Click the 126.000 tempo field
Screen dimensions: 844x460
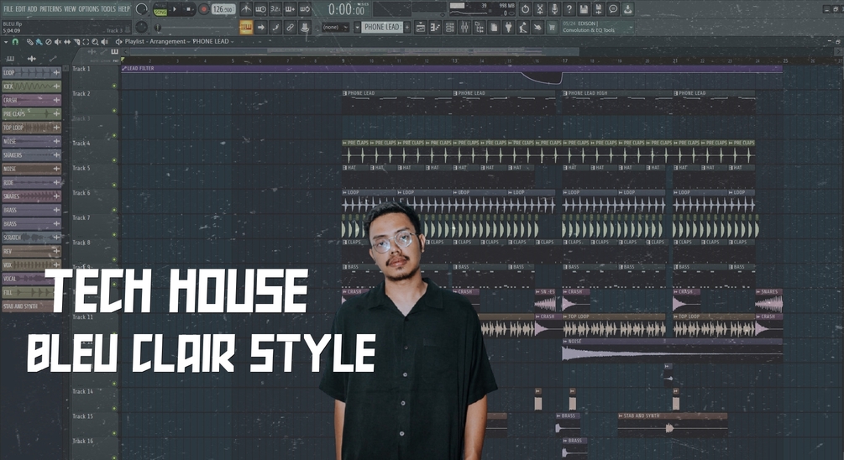(x=223, y=9)
